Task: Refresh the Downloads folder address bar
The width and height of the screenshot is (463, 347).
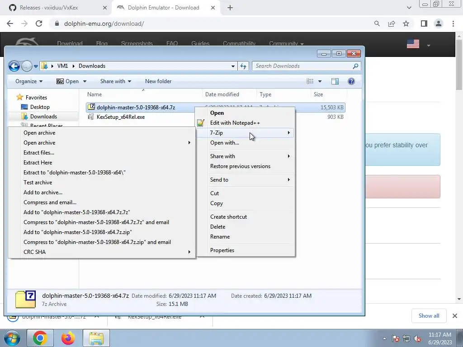Action: 243,66
